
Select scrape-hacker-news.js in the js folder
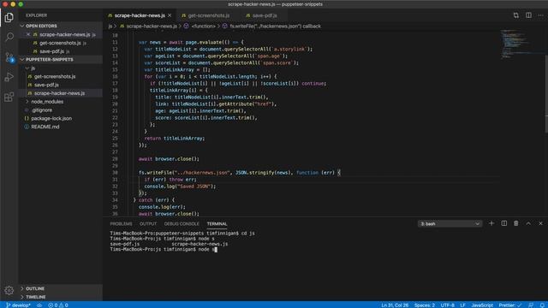pyautogui.click(x=61, y=93)
